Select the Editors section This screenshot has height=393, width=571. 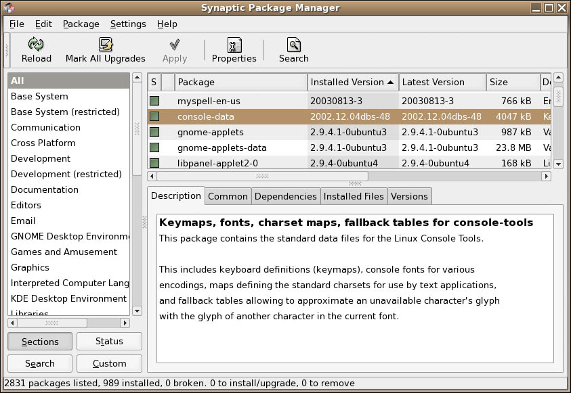pos(69,206)
